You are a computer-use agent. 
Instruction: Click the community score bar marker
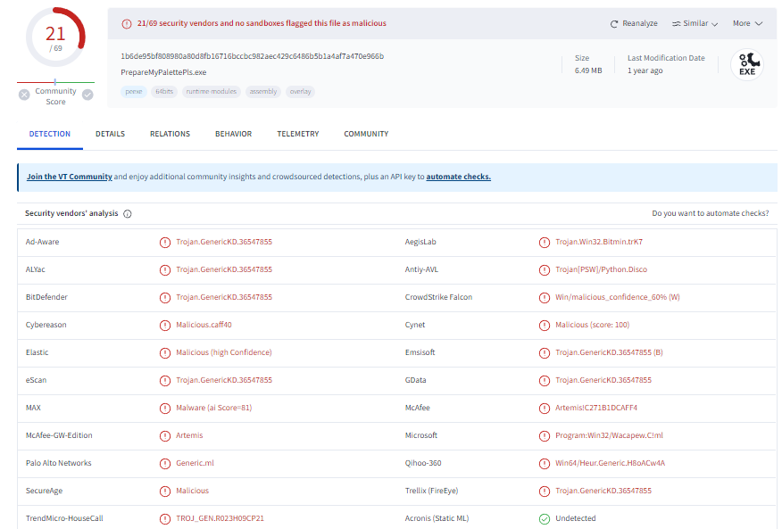click(x=55, y=82)
